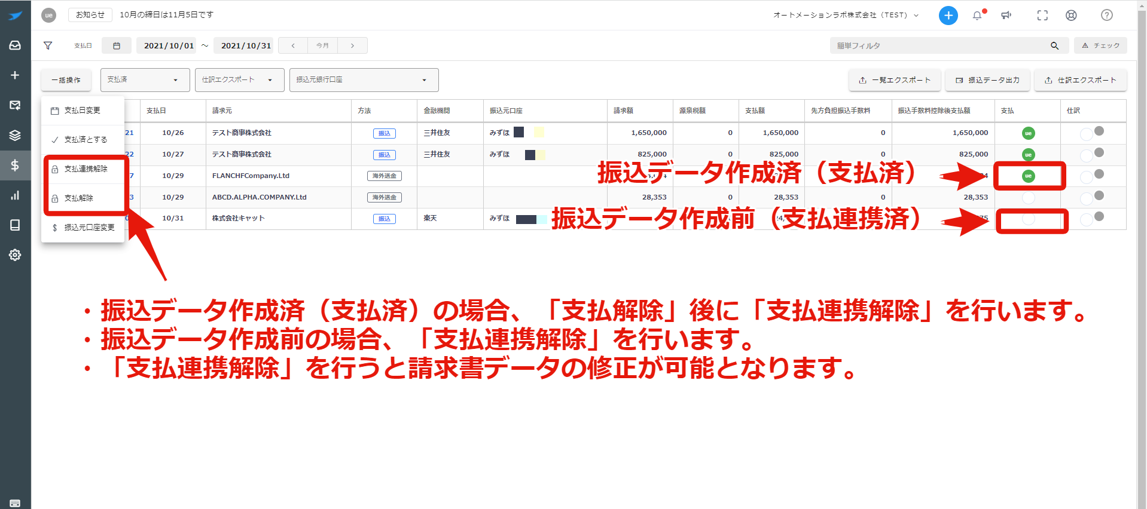Open the 一括操作 bulk actions menu
The image size is (1147, 509).
66,80
